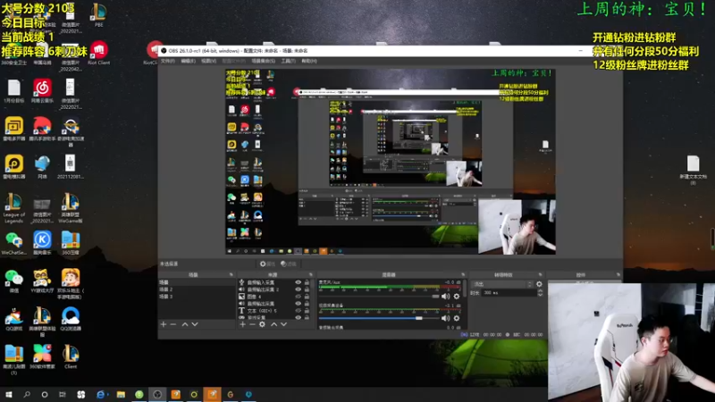Toggle visibility eye of 图像 4 source

tap(299, 297)
